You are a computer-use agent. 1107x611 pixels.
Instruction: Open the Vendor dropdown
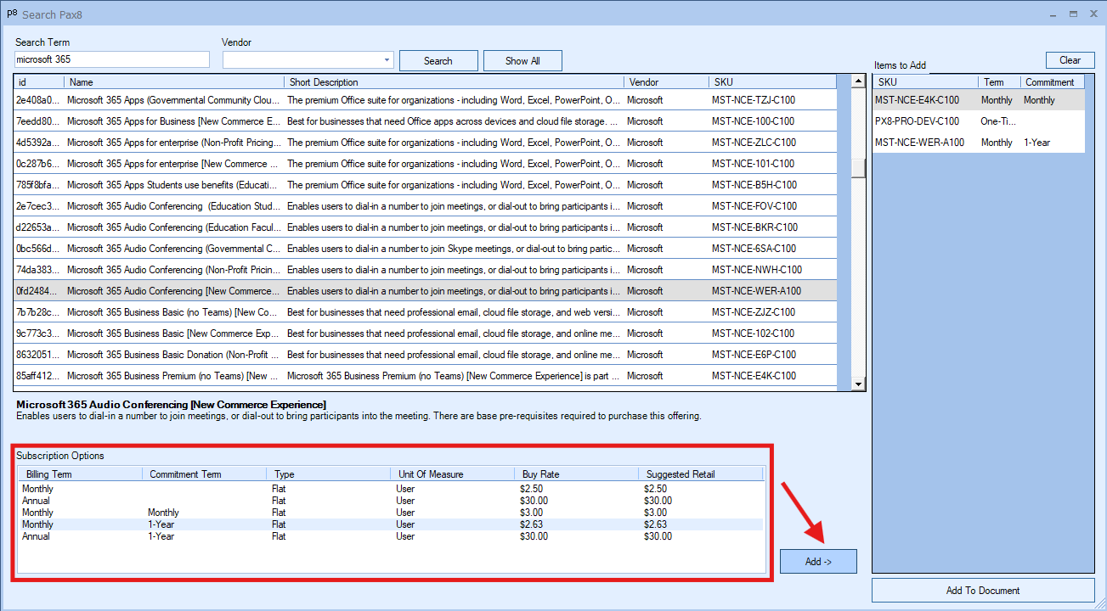[387, 60]
